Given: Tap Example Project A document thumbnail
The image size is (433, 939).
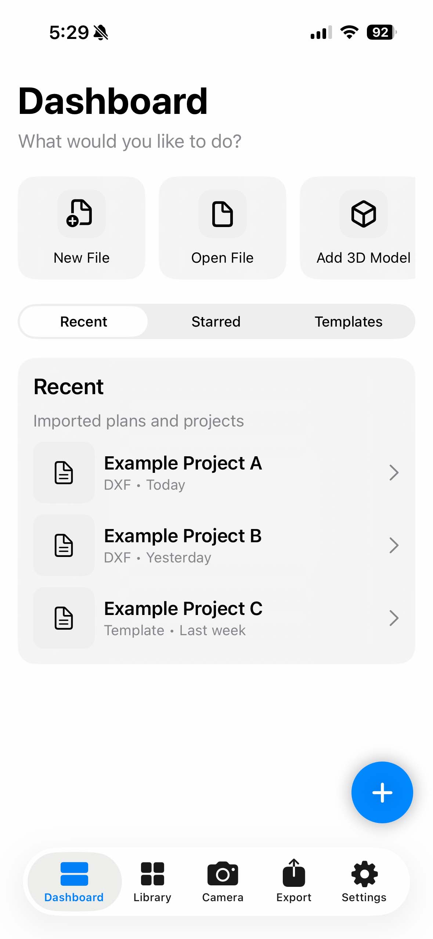Looking at the screenshot, I should click(64, 472).
